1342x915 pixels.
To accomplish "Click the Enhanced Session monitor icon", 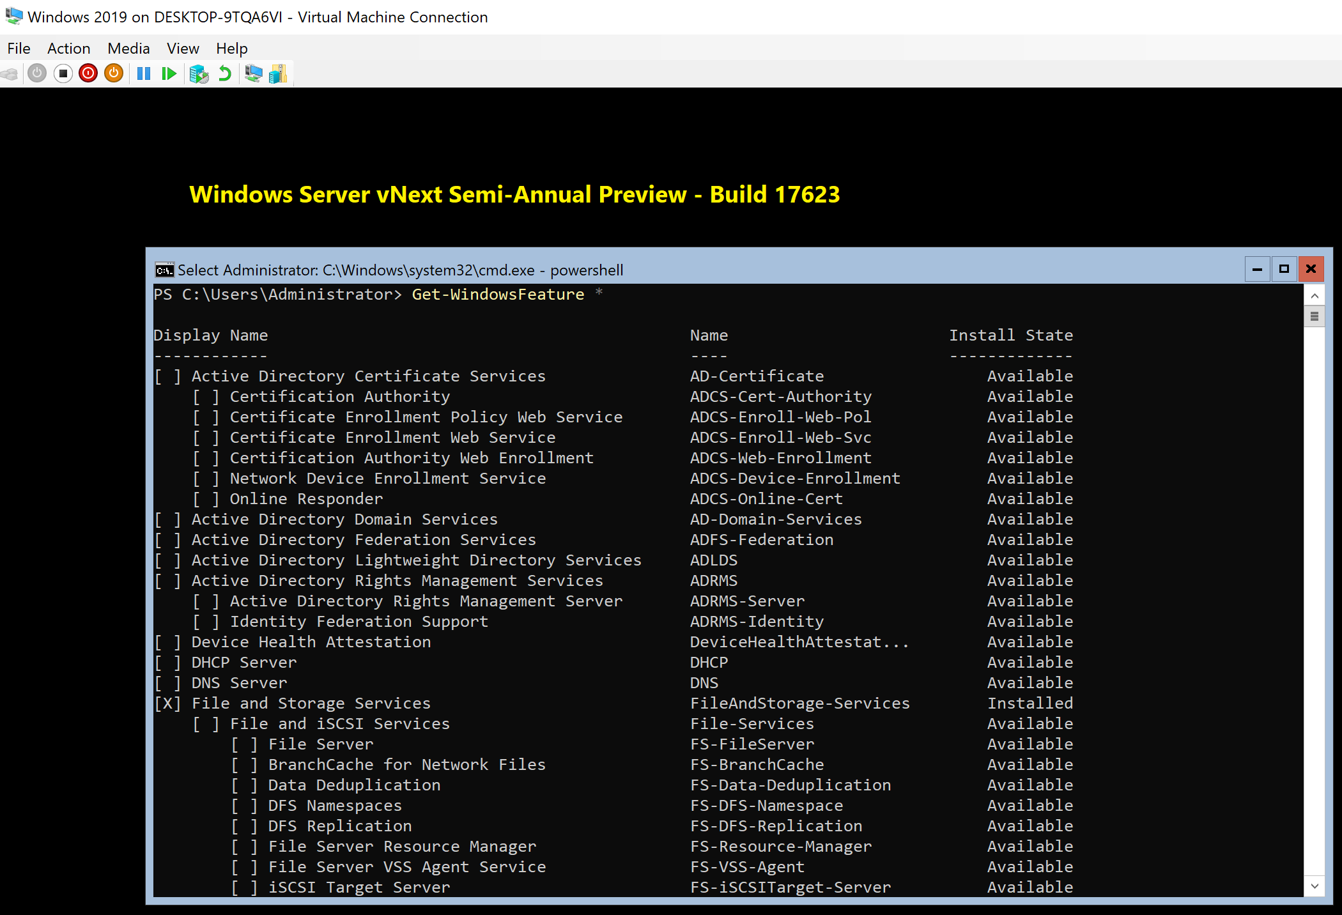I will tap(253, 74).
